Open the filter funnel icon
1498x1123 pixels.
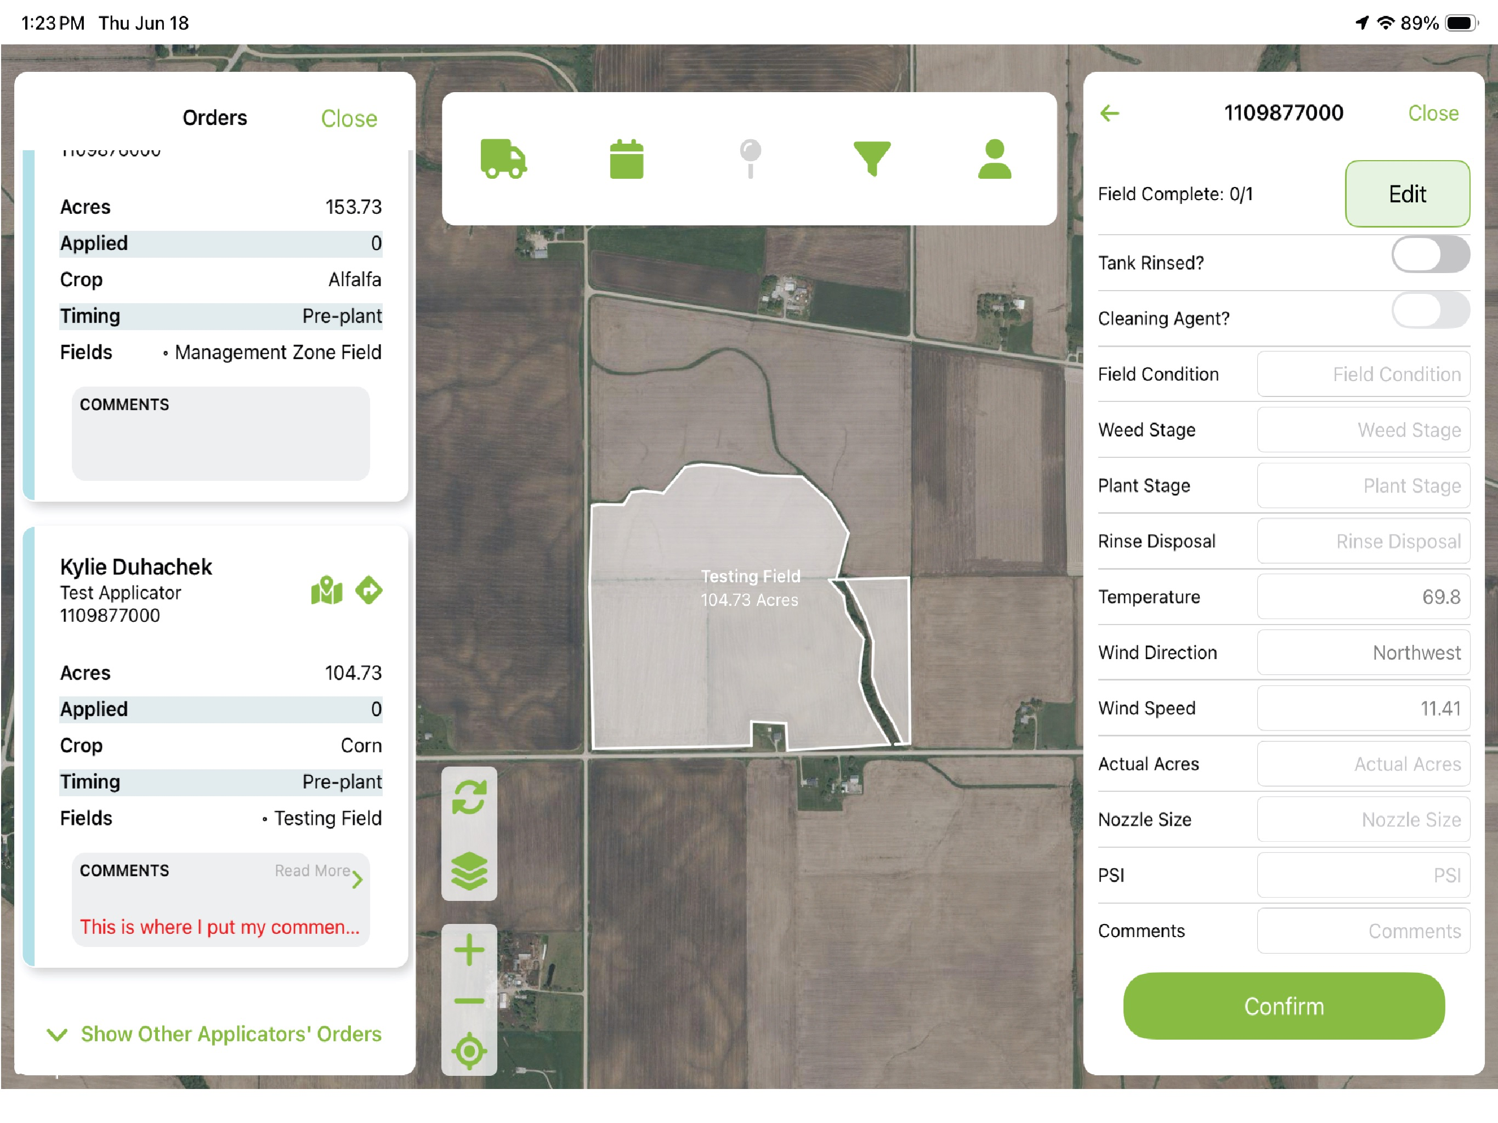(872, 158)
